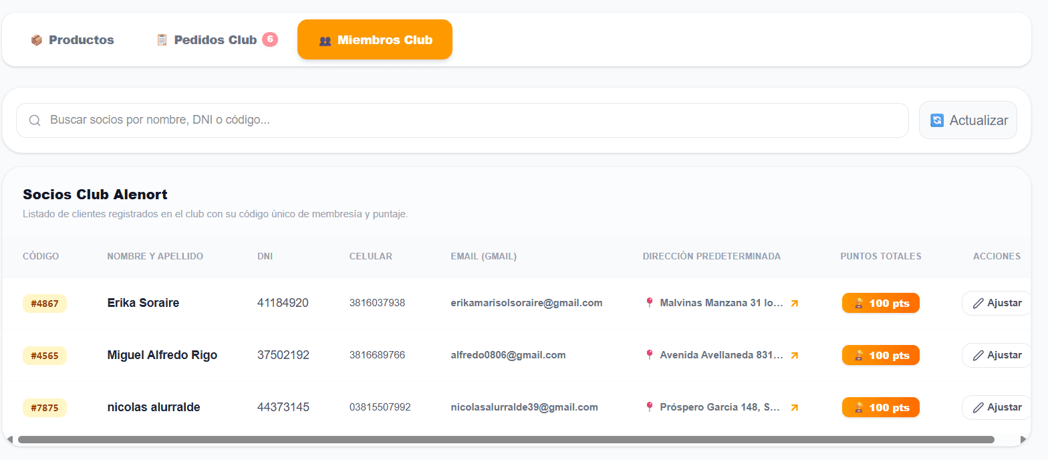This screenshot has height=460, width=1048.
Task: Open the Malvinas Manzana 31 address link
Action: pos(722,303)
